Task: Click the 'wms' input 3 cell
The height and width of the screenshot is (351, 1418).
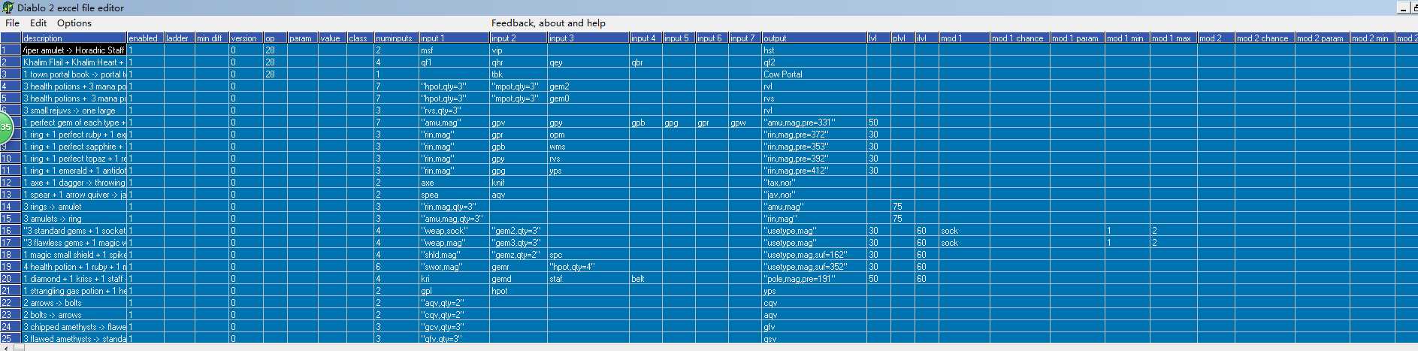Action: [x=588, y=147]
